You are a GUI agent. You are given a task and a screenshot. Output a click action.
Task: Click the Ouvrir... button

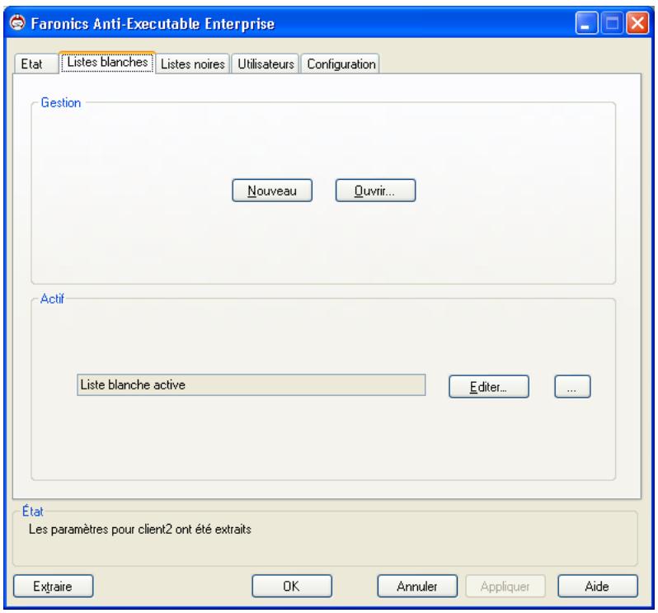(x=375, y=191)
